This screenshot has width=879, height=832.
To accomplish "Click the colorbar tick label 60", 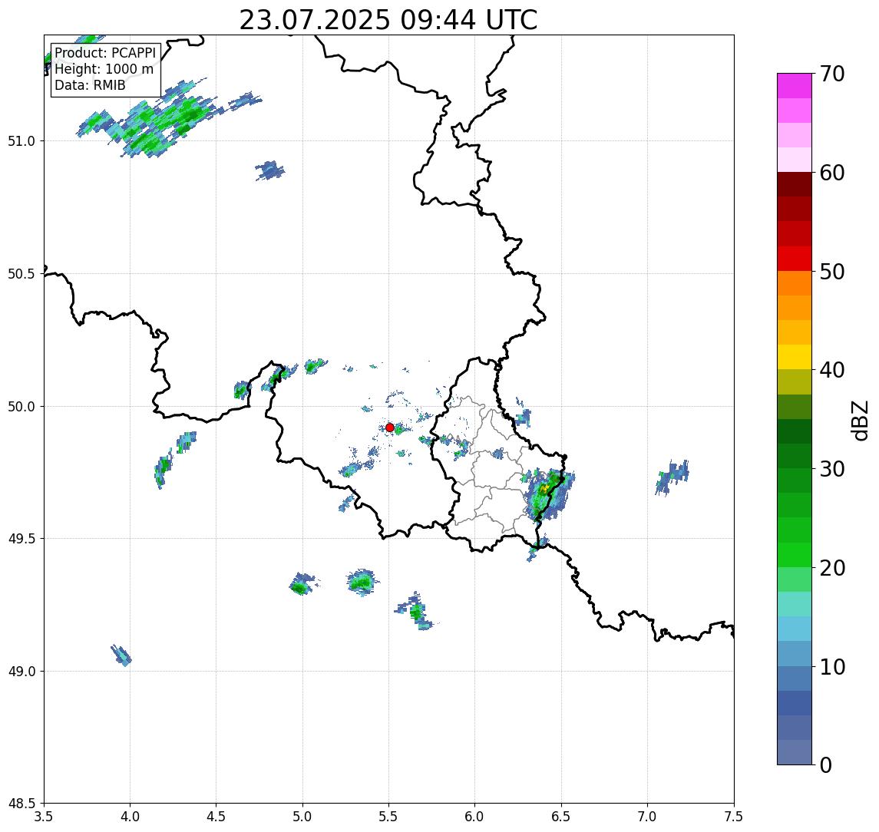I will (831, 173).
